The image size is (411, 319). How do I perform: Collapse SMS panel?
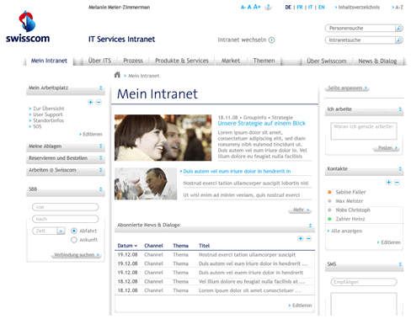(x=400, y=264)
